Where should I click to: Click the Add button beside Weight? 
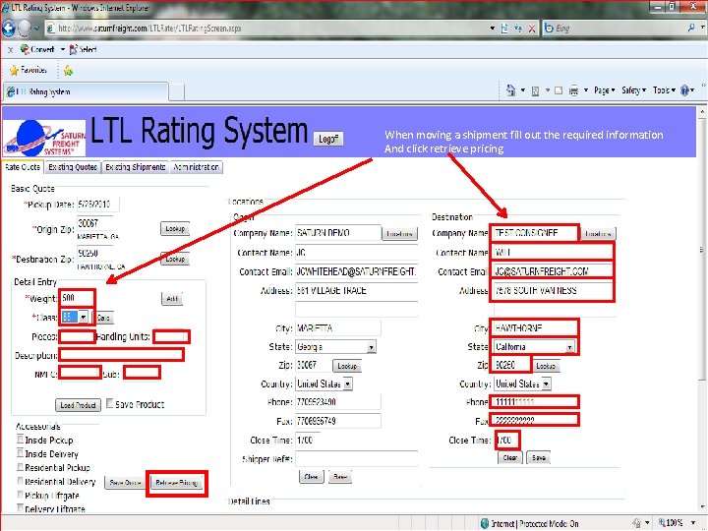172,299
